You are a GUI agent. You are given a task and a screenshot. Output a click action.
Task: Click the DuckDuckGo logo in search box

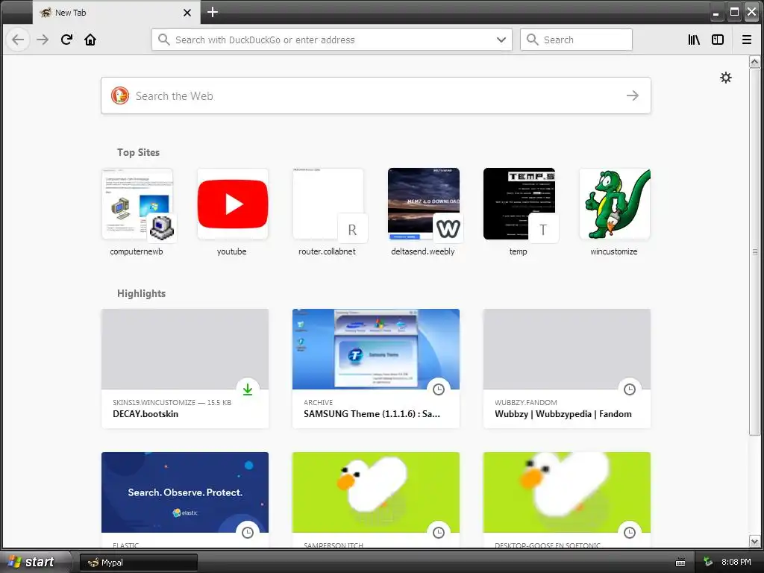tap(120, 95)
